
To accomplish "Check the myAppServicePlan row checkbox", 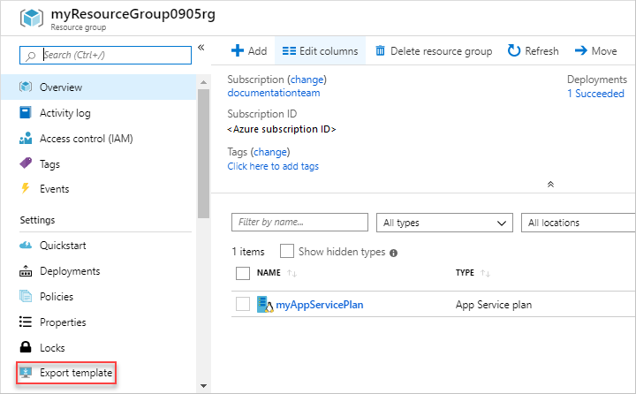I will coord(243,305).
